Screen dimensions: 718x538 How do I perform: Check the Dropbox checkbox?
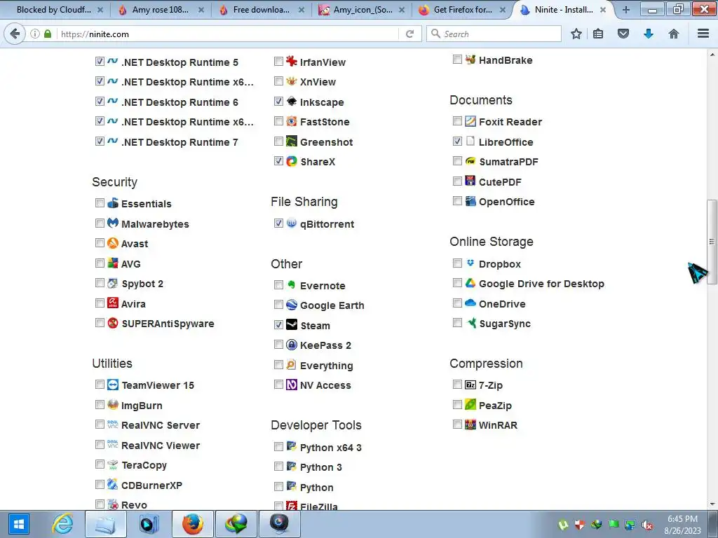pos(457,263)
